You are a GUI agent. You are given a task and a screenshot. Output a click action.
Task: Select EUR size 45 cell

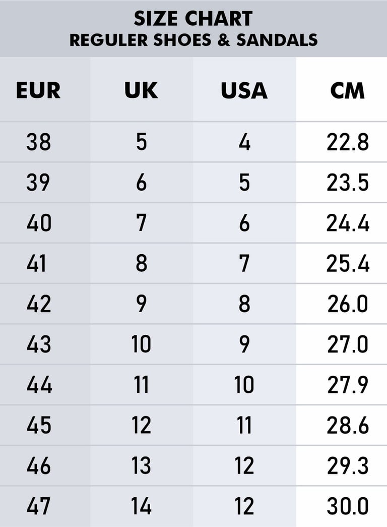(39, 425)
